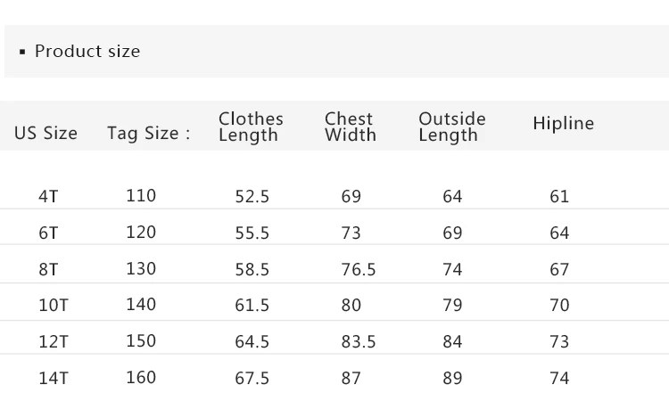Select the Tag Size column header

[149, 134]
